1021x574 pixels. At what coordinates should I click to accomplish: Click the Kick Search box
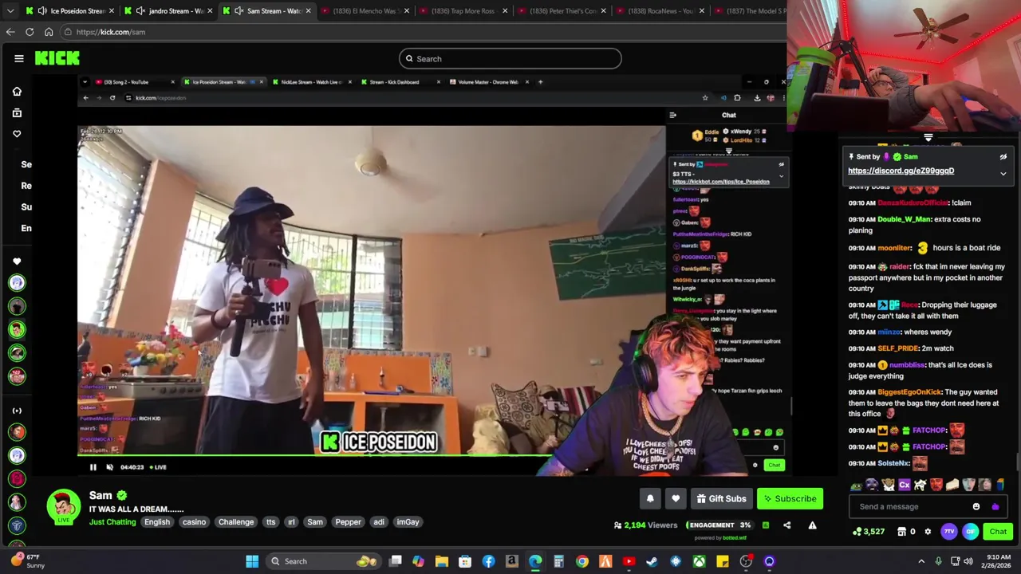(x=510, y=58)
